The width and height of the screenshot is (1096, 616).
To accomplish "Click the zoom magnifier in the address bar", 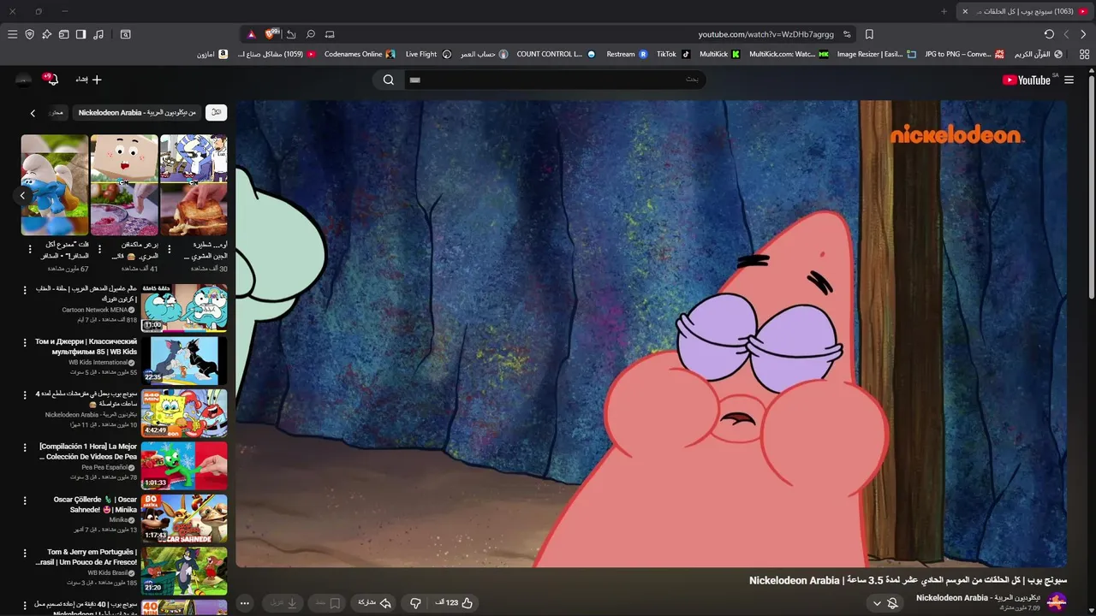I will [311, 34].
